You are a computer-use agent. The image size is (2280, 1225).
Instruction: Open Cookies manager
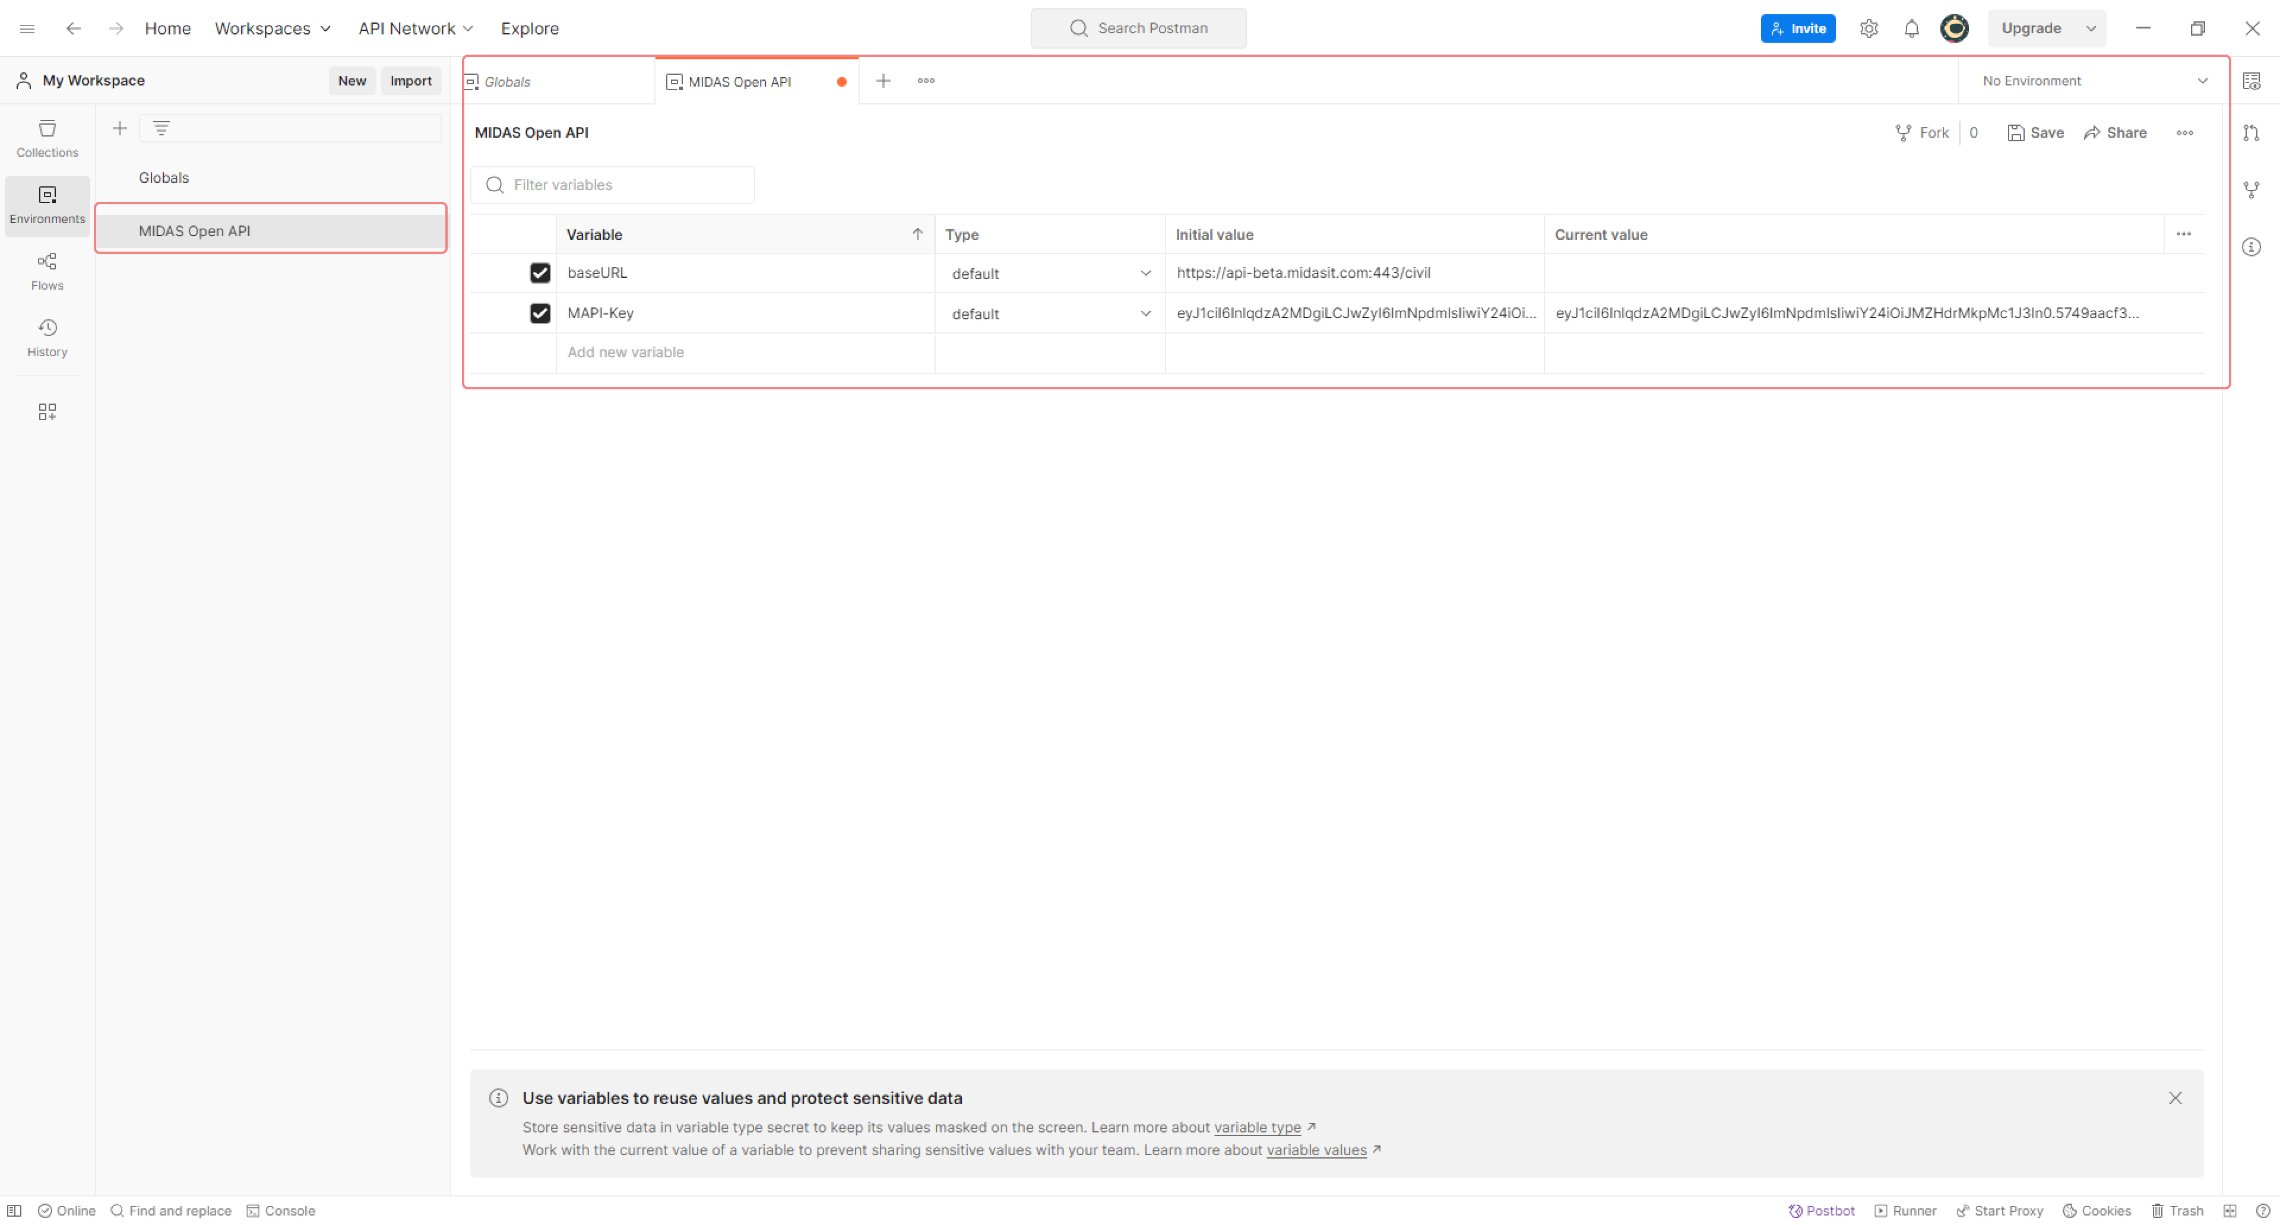[2096, 1210]
